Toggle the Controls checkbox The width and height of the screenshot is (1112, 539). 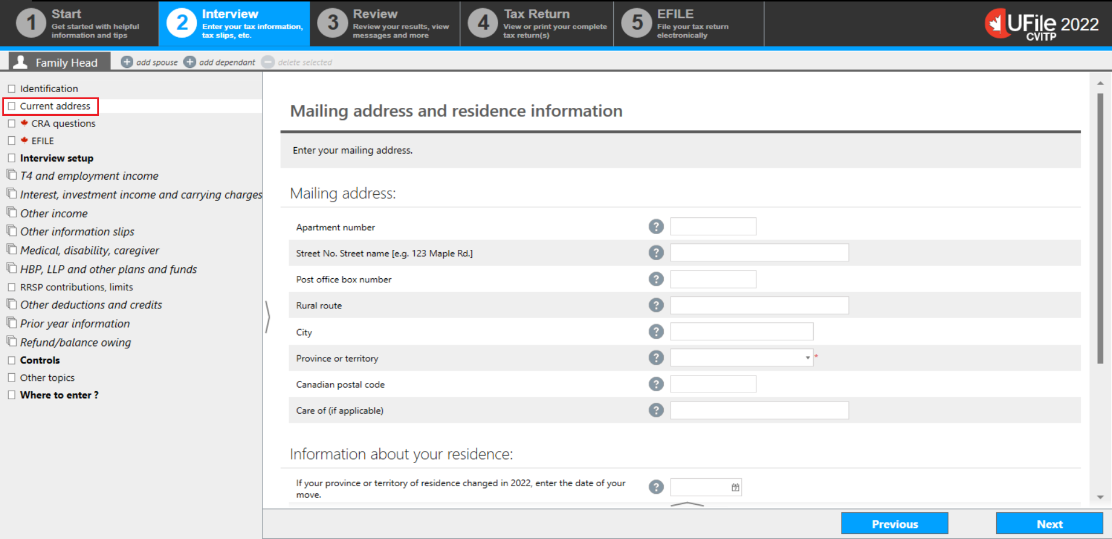12,360
